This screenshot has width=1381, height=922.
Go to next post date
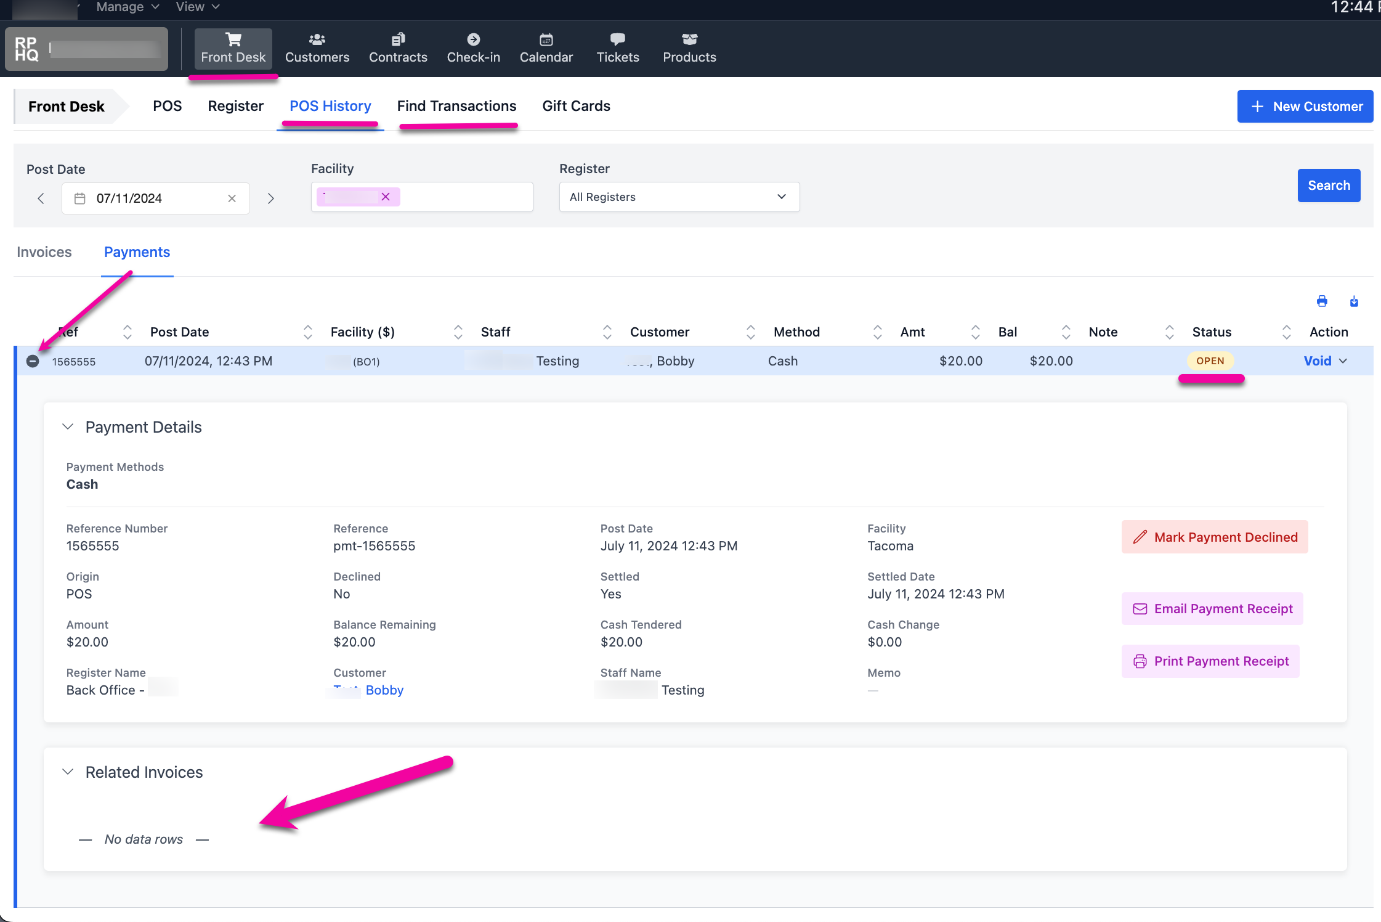point(270,198)
